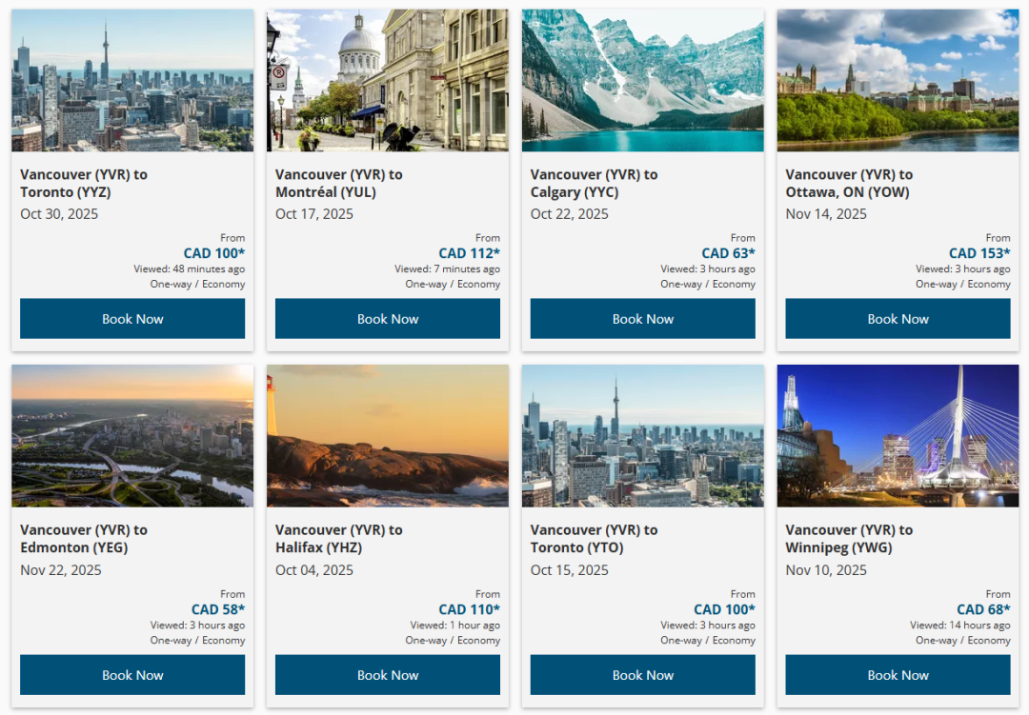Book the Vancouver to Edmonton flight
The height and width of the screenshot is (715, 1029).
[131, 675]
